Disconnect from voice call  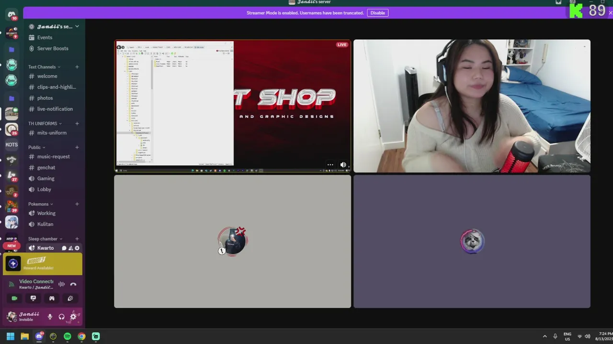(73, 284)
